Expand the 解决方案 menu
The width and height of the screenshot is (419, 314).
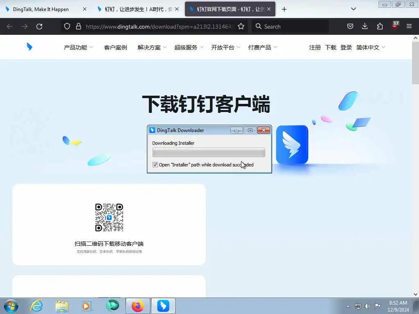[x=152, y=47]
